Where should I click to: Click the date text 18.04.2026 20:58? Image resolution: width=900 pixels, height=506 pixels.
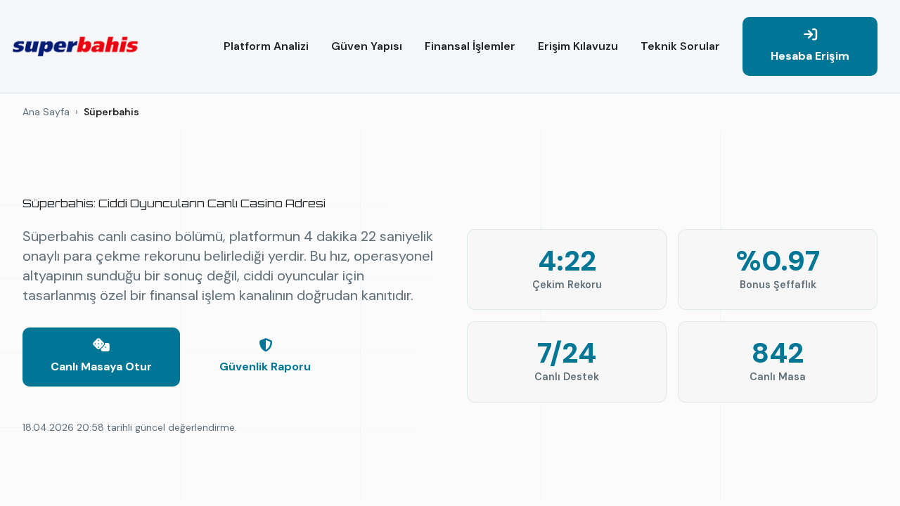pyautogui.click(x=63, y=427)
